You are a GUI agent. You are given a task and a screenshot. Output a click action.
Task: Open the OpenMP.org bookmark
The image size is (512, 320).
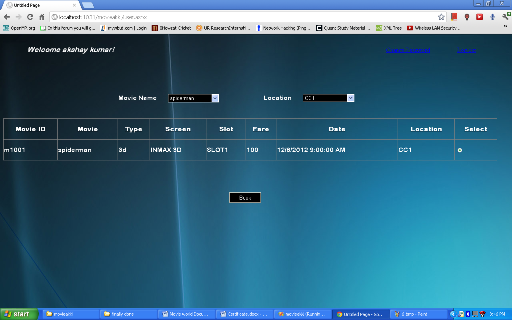pyautogui.click(x=19, y=28)
